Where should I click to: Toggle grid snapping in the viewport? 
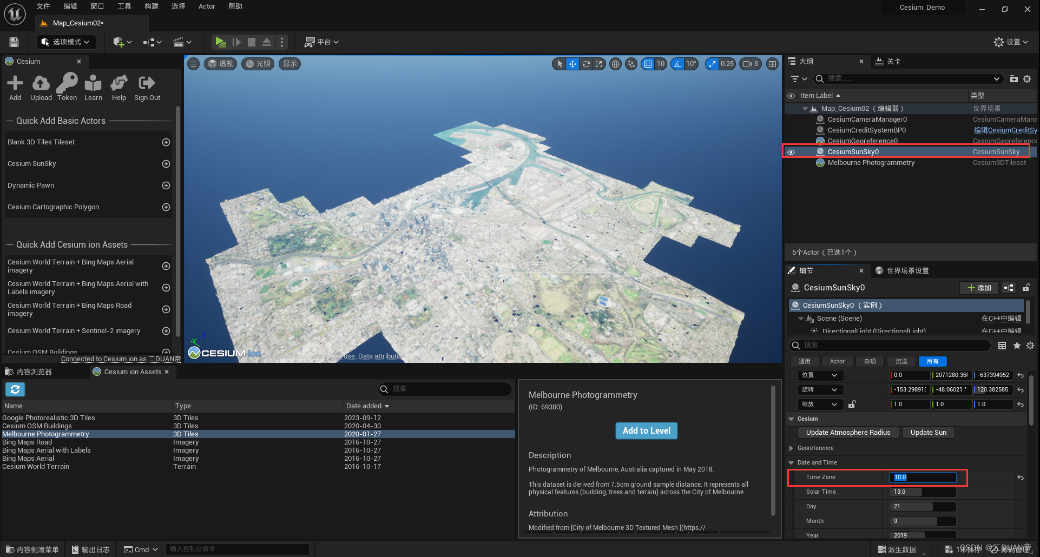click(x=648, y=64)
